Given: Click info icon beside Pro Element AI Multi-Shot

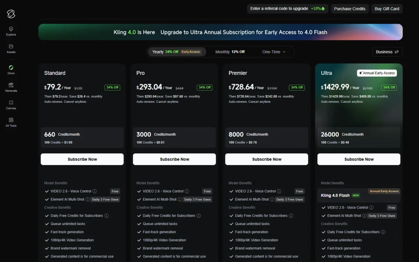Looking at the screenshot, I should [x=180, y=199].
